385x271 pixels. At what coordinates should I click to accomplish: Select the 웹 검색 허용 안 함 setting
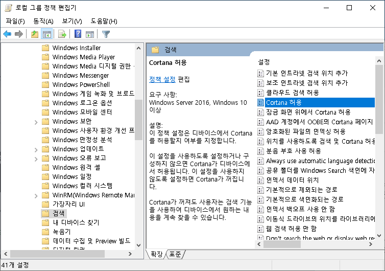click(x=291, y=229)
